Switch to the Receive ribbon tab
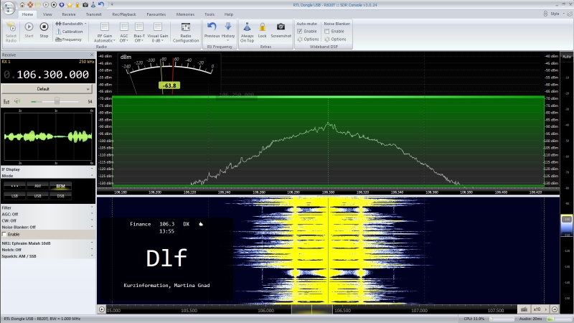The width and height of the screenshot is (574, 323). click(69, 14)
